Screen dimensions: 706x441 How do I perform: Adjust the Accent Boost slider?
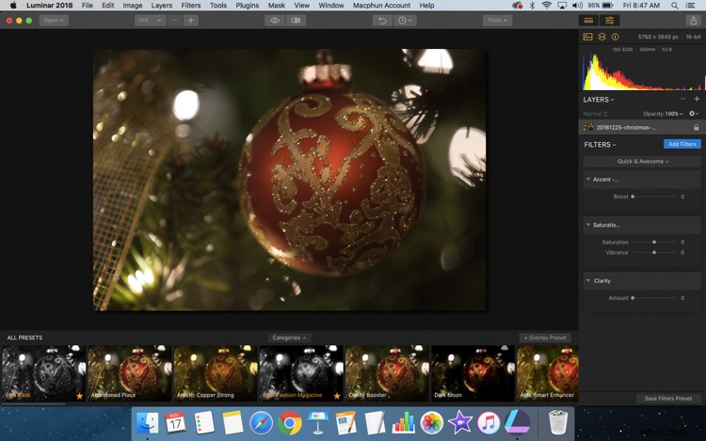tap(633, 197)
